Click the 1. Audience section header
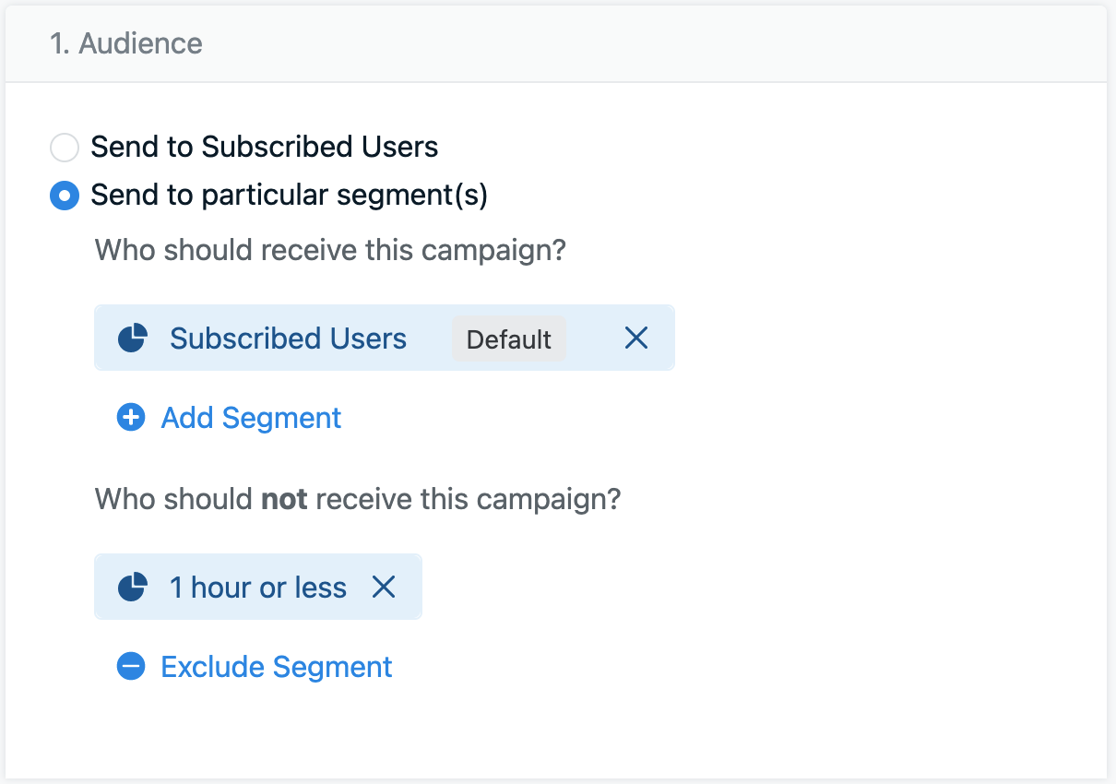 click(x=126, y=44)
